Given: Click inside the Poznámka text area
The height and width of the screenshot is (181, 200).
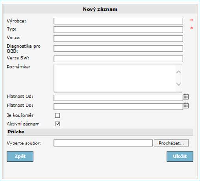Looking at the screenshot, I should pos(115,78).
